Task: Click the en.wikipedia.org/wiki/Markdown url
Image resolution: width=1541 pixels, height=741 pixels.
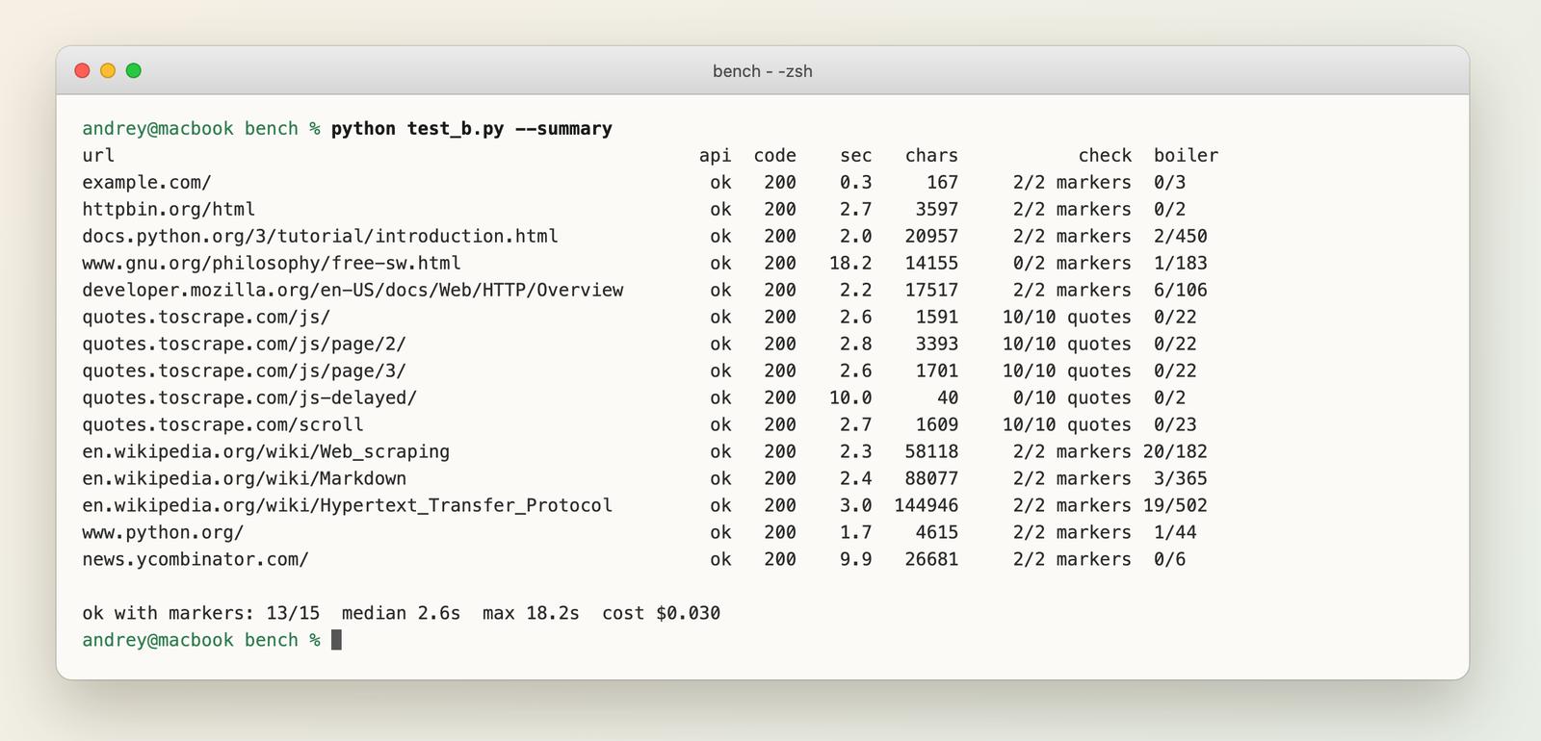Action: tap(244, 479)
